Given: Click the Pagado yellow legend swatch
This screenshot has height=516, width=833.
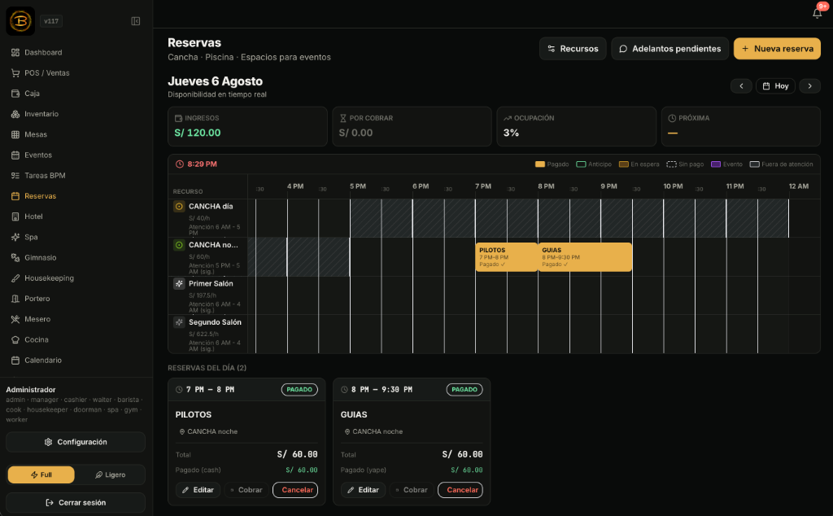Looking at the screenshot, I should tap(540, 164).
